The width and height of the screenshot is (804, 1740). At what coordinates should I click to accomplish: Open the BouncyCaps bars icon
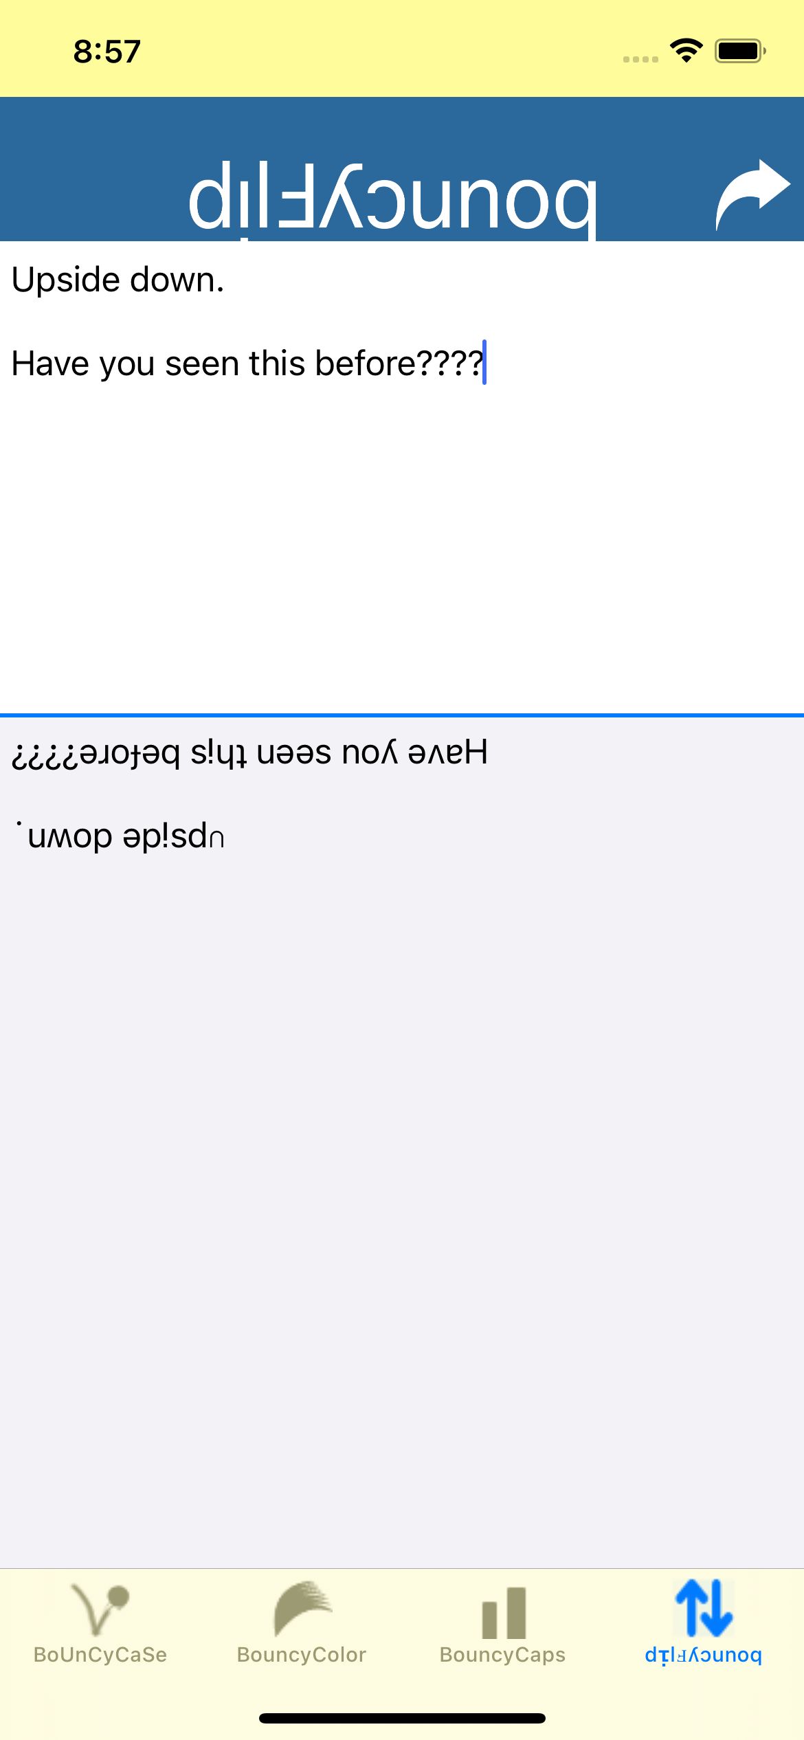[504, 1613]
